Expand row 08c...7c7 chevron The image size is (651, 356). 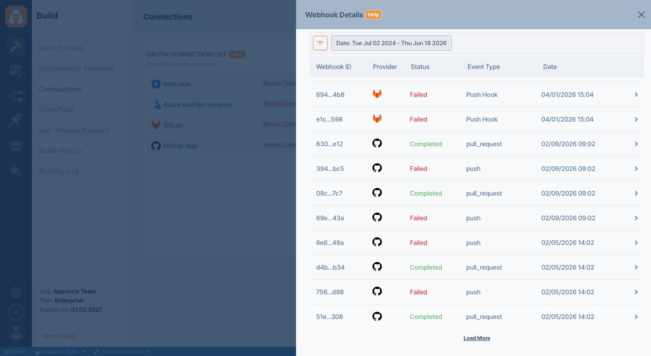click(x=636, y=193)
